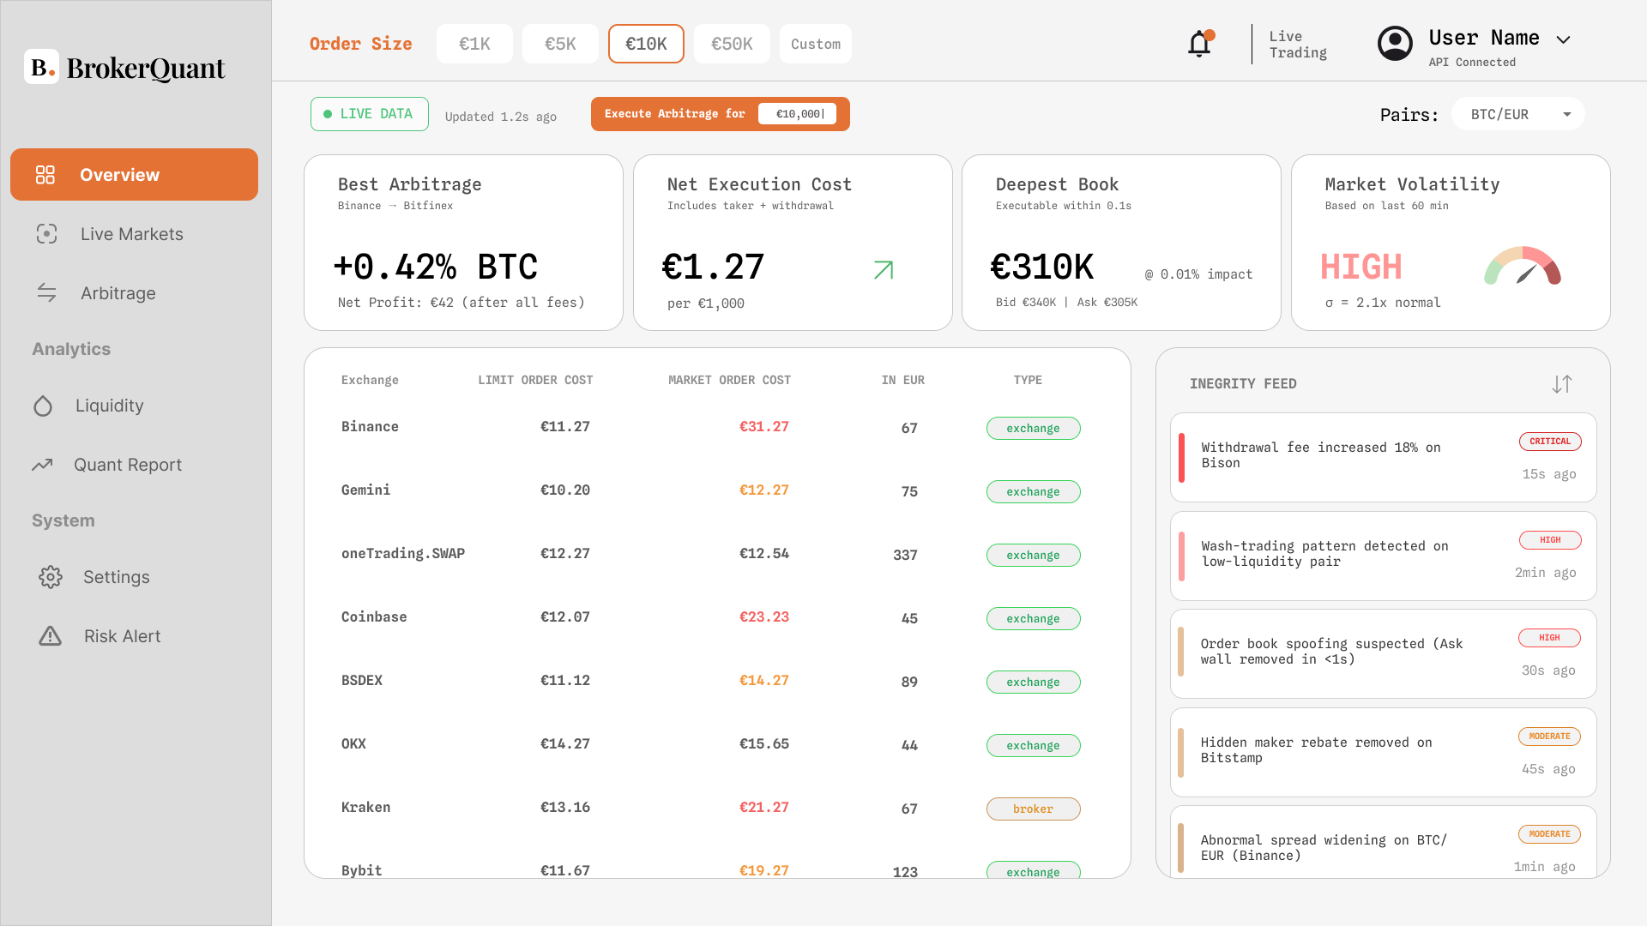Select the BSDEX row name

pos(362,680)
